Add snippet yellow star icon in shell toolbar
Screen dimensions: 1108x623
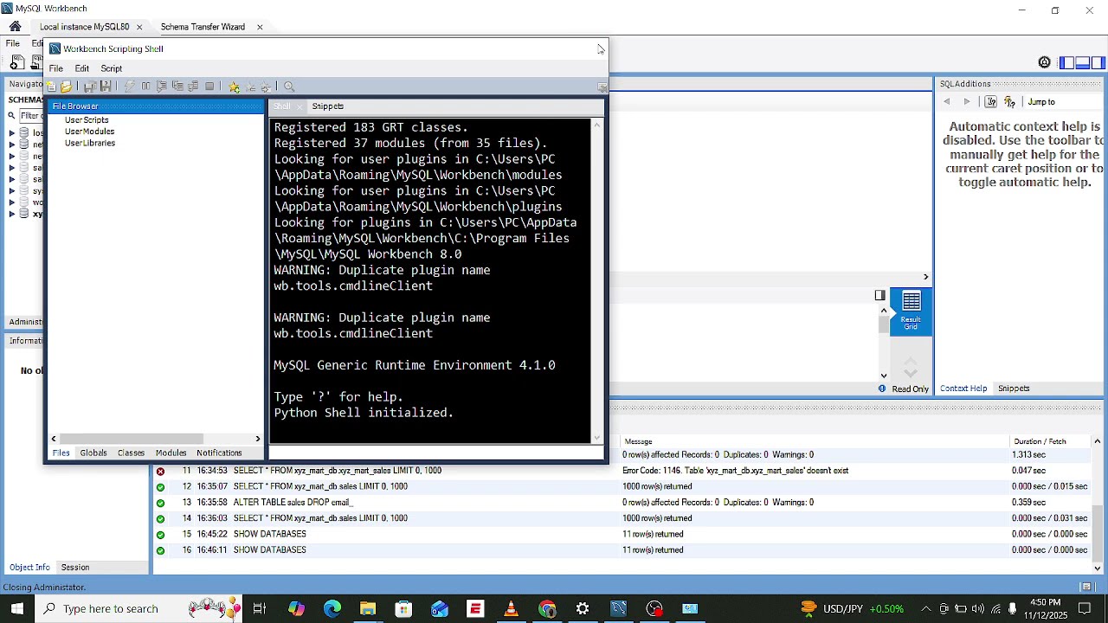point(234,87)
